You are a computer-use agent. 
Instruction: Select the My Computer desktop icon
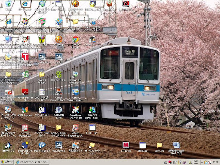pyautogui.click(x=8, y=40)
